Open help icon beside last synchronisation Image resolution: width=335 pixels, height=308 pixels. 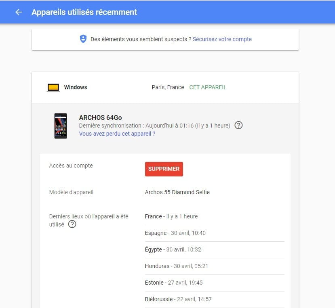coord(238,125)
